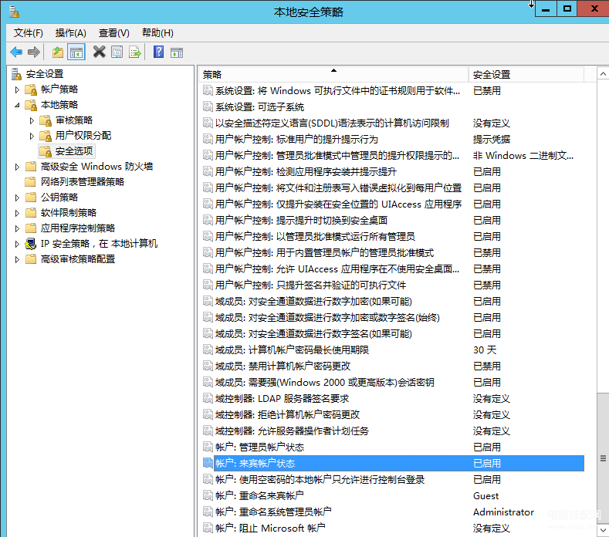
Task: Select 用户帐户控制: 检测应用程序安装并提示提升 row
Action: pyautogui.click(x=393, y=171)
